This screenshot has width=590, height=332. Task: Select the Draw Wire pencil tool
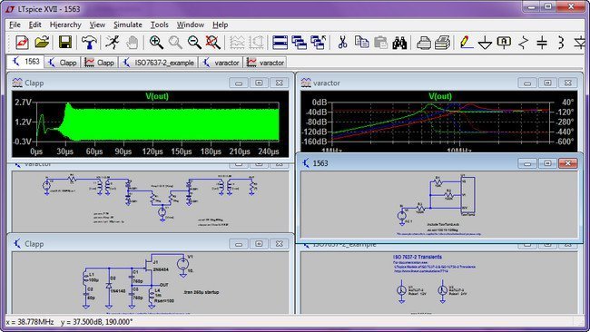pyautogui.click(x=466, y=42)
